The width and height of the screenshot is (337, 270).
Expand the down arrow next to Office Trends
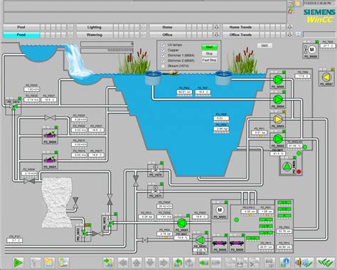pyautogui.click(x=289, y=35)
